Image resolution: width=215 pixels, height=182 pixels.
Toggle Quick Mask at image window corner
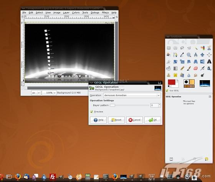(x=23, y=88)
